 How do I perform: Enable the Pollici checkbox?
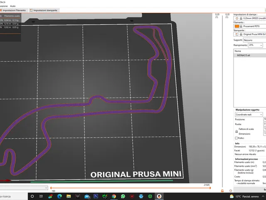(236, 138)
